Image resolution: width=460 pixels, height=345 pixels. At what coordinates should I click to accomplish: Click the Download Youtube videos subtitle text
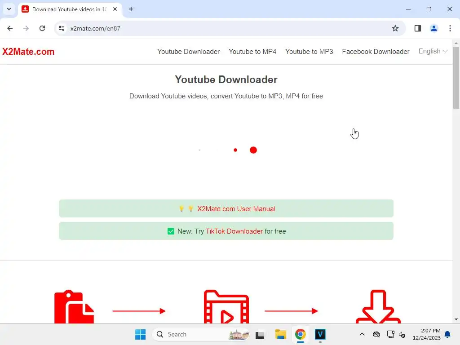click(x=226, y=96)
